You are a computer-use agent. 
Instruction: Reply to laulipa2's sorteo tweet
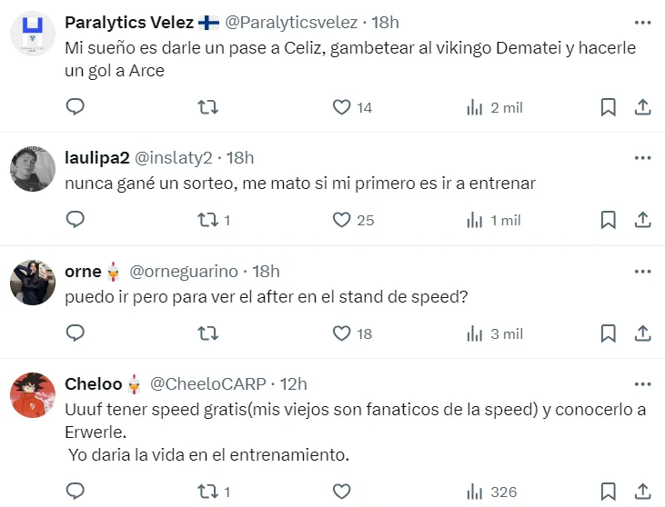76,220
